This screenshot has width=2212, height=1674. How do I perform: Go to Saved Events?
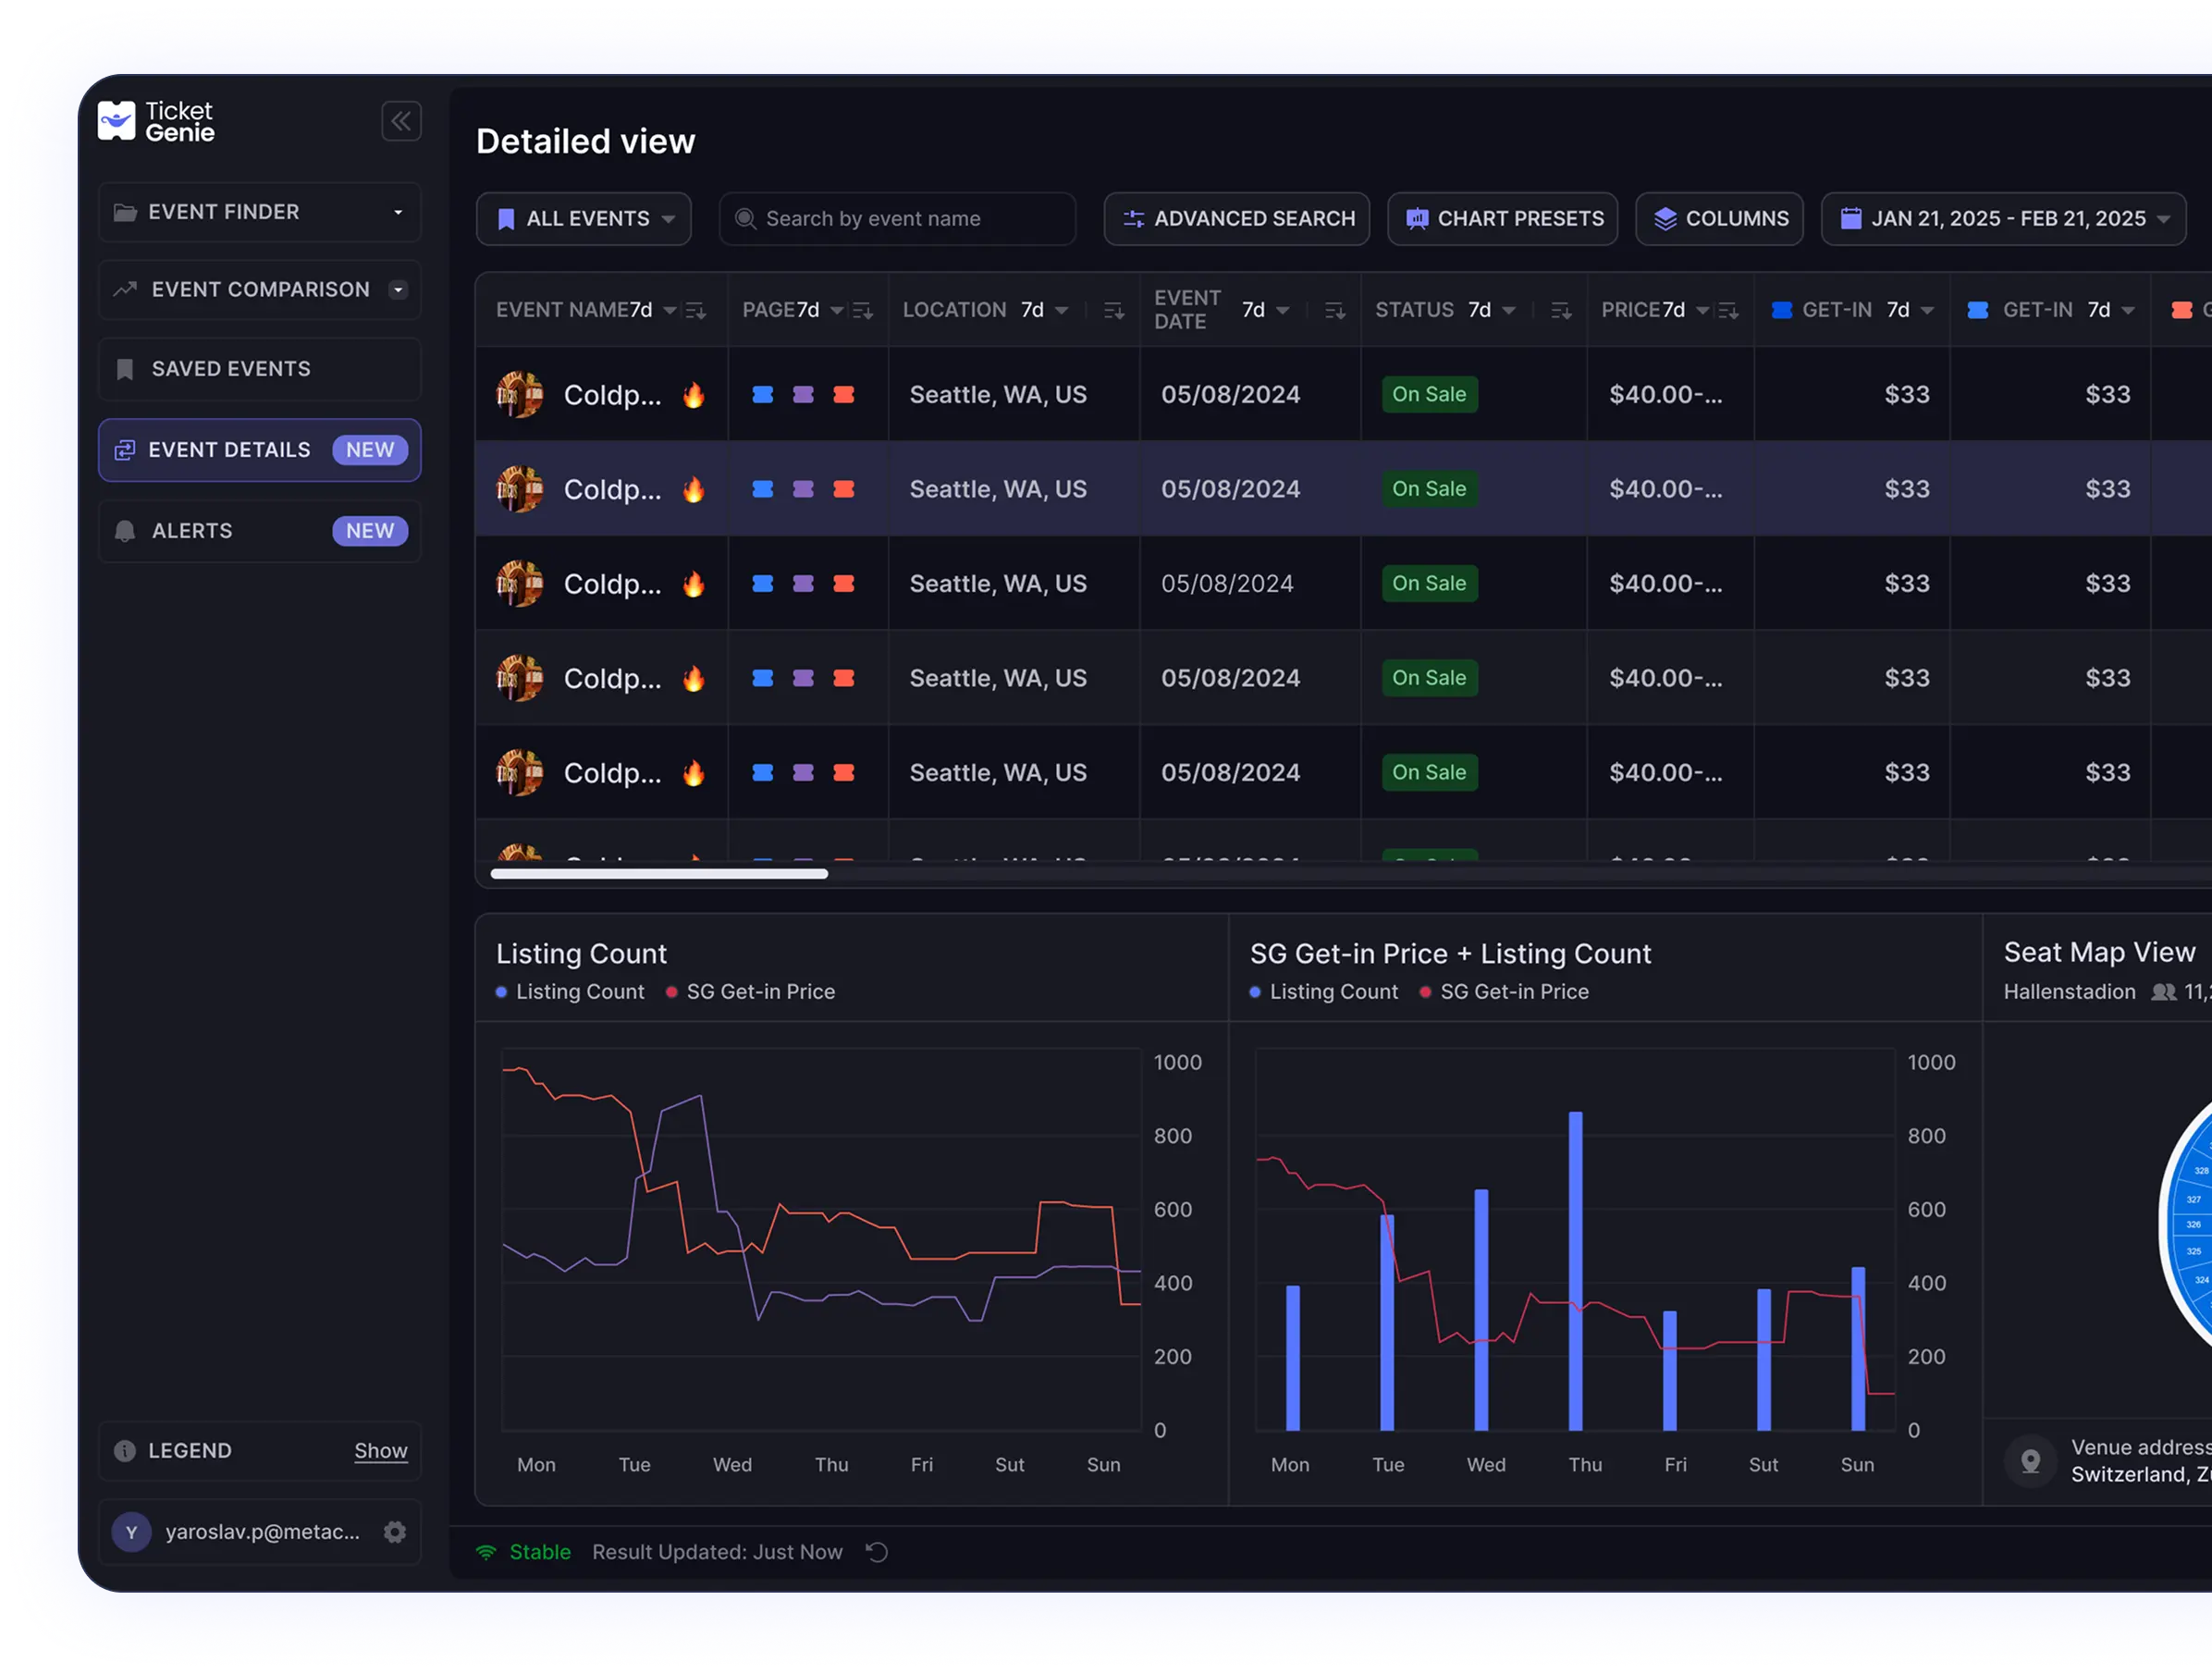point(259,369)
